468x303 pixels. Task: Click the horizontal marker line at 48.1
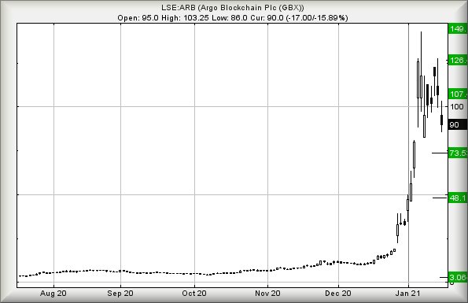pos(440,198)
